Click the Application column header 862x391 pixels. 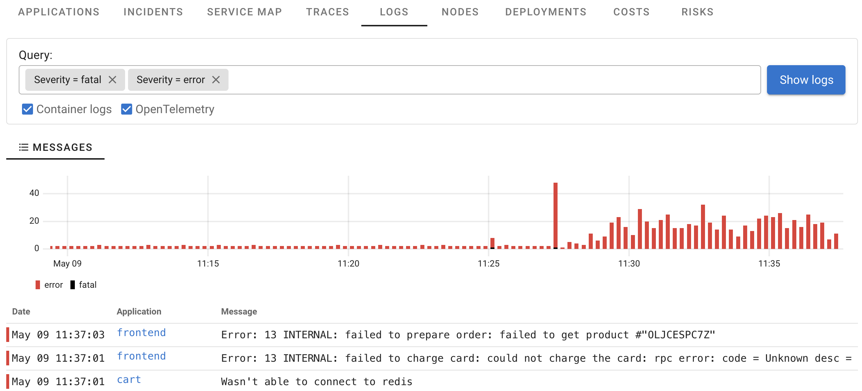point(139,312)
